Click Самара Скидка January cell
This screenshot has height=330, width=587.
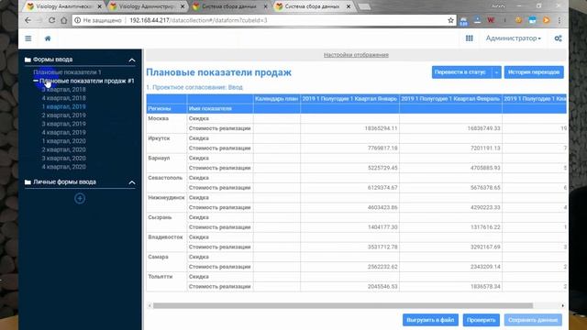[349, 257]
